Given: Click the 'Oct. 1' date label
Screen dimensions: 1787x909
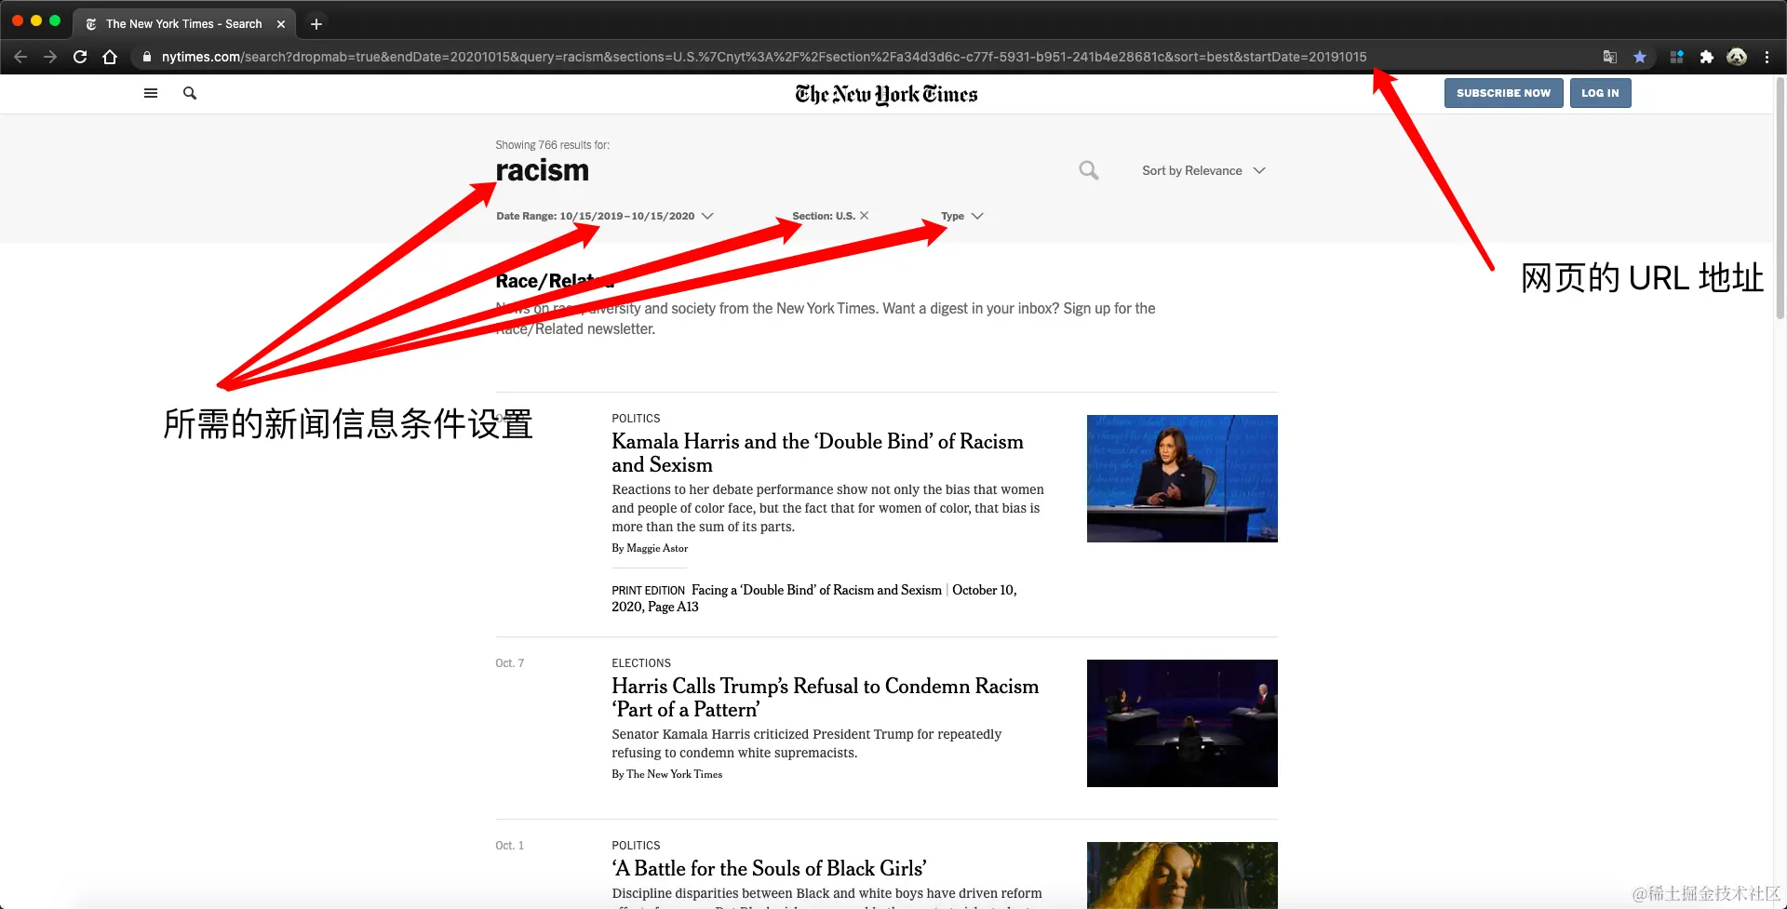Looking at the screenshot, I should coord(510,846).
